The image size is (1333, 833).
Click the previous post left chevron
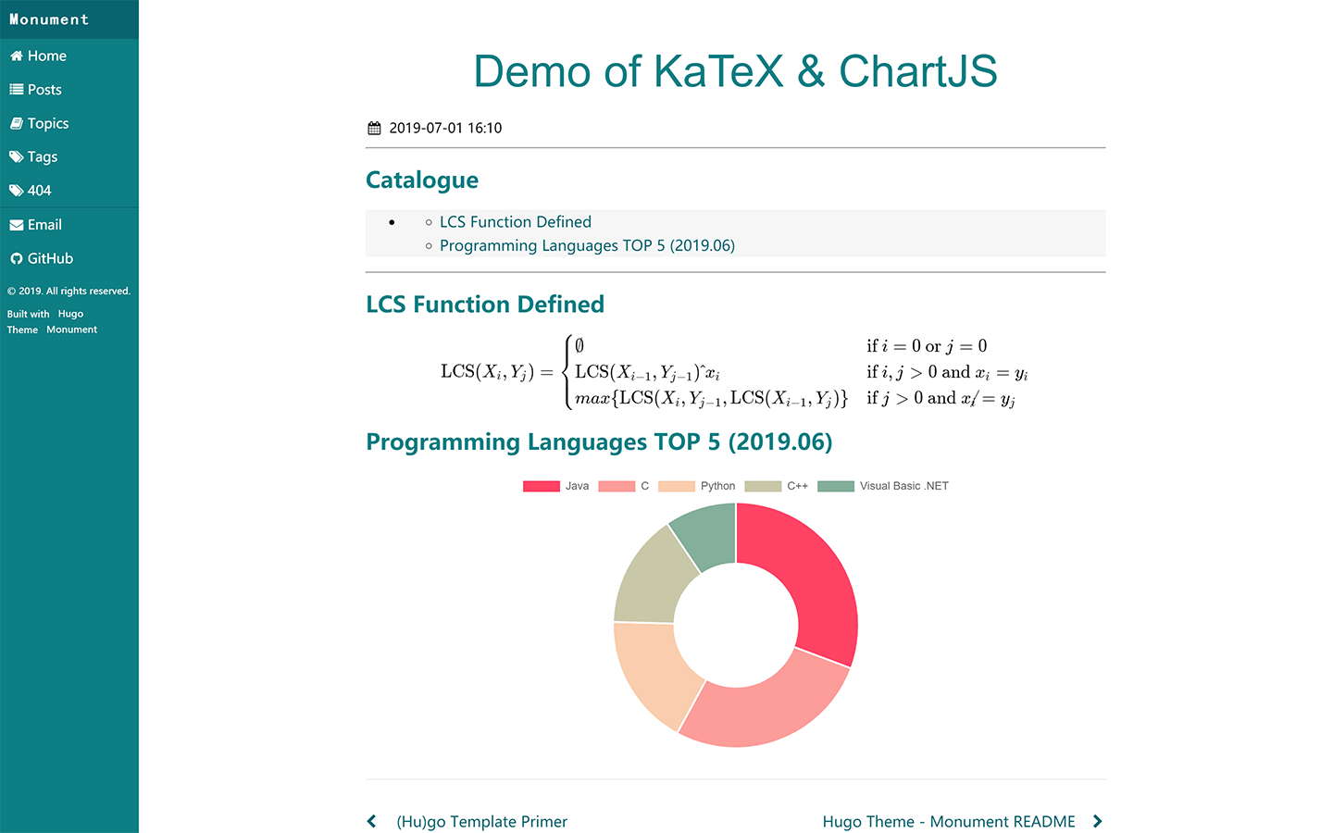[x=371, y=821]
